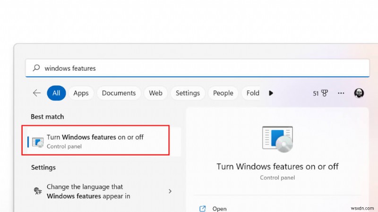378x212 pixels.
Task: Go back with the left arrow
Action: pos(37,93)
